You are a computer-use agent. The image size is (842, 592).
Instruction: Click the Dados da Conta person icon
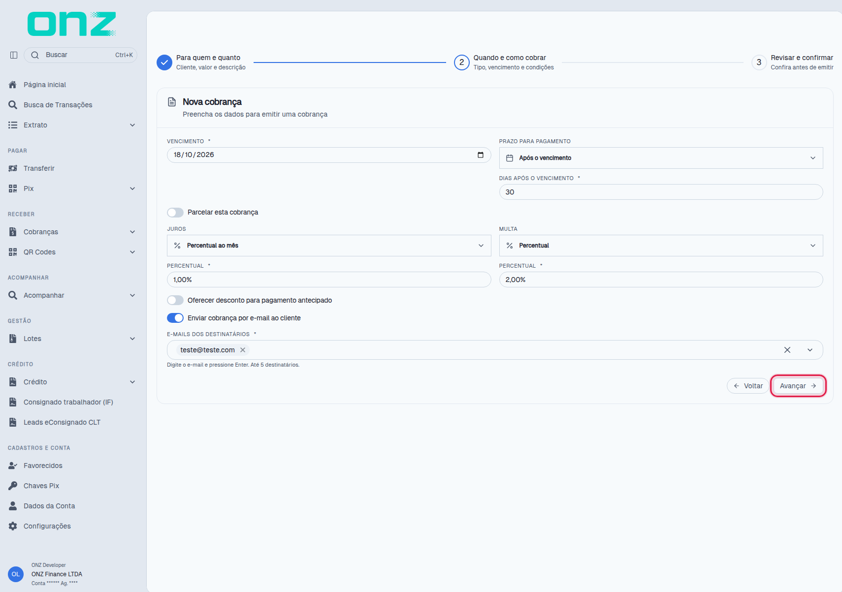tap(13, 506)
